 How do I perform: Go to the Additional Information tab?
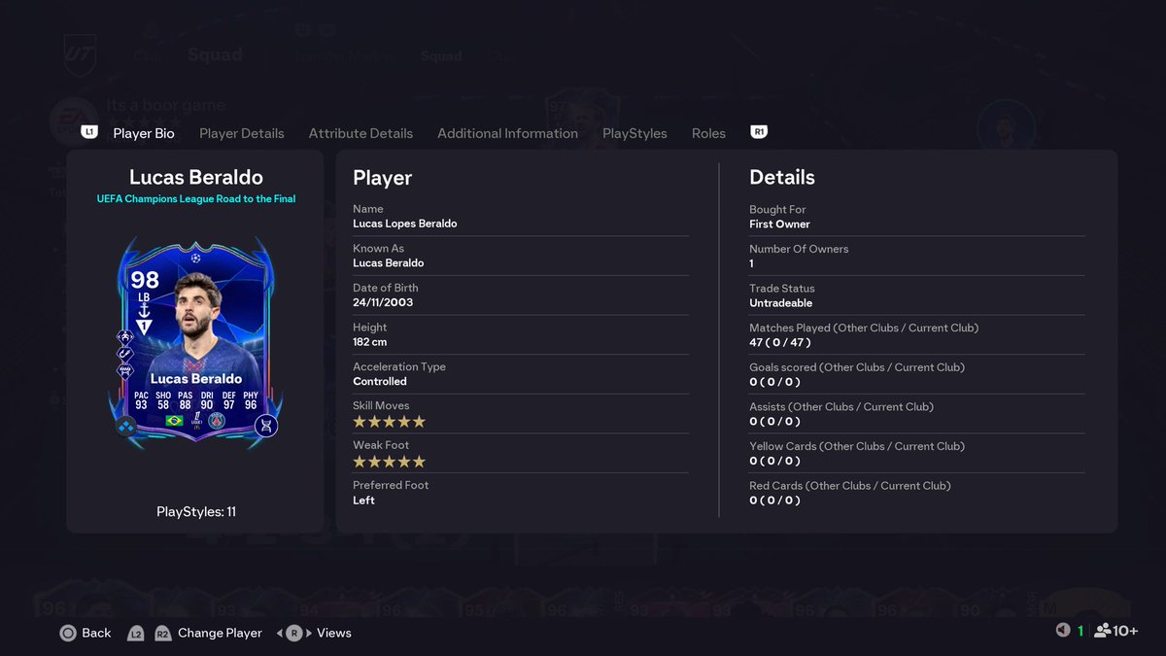[x=507, y=133]
